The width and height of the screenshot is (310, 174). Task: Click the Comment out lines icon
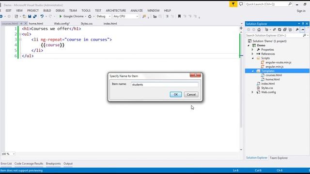pyautogui.click(x=167, y=16)
